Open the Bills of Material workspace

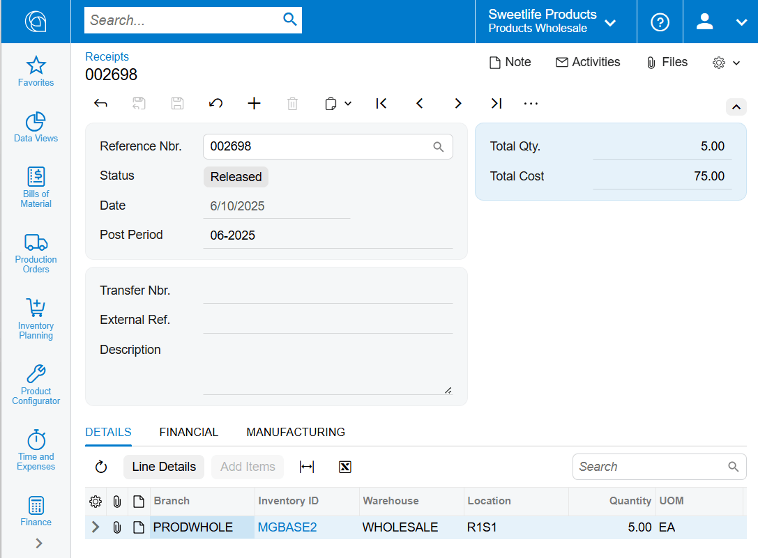[36, 186]
